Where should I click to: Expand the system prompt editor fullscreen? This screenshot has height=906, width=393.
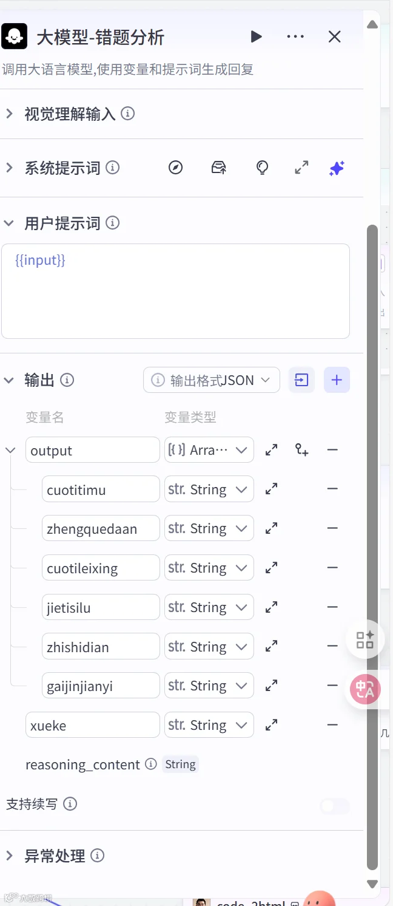(301, 168)
